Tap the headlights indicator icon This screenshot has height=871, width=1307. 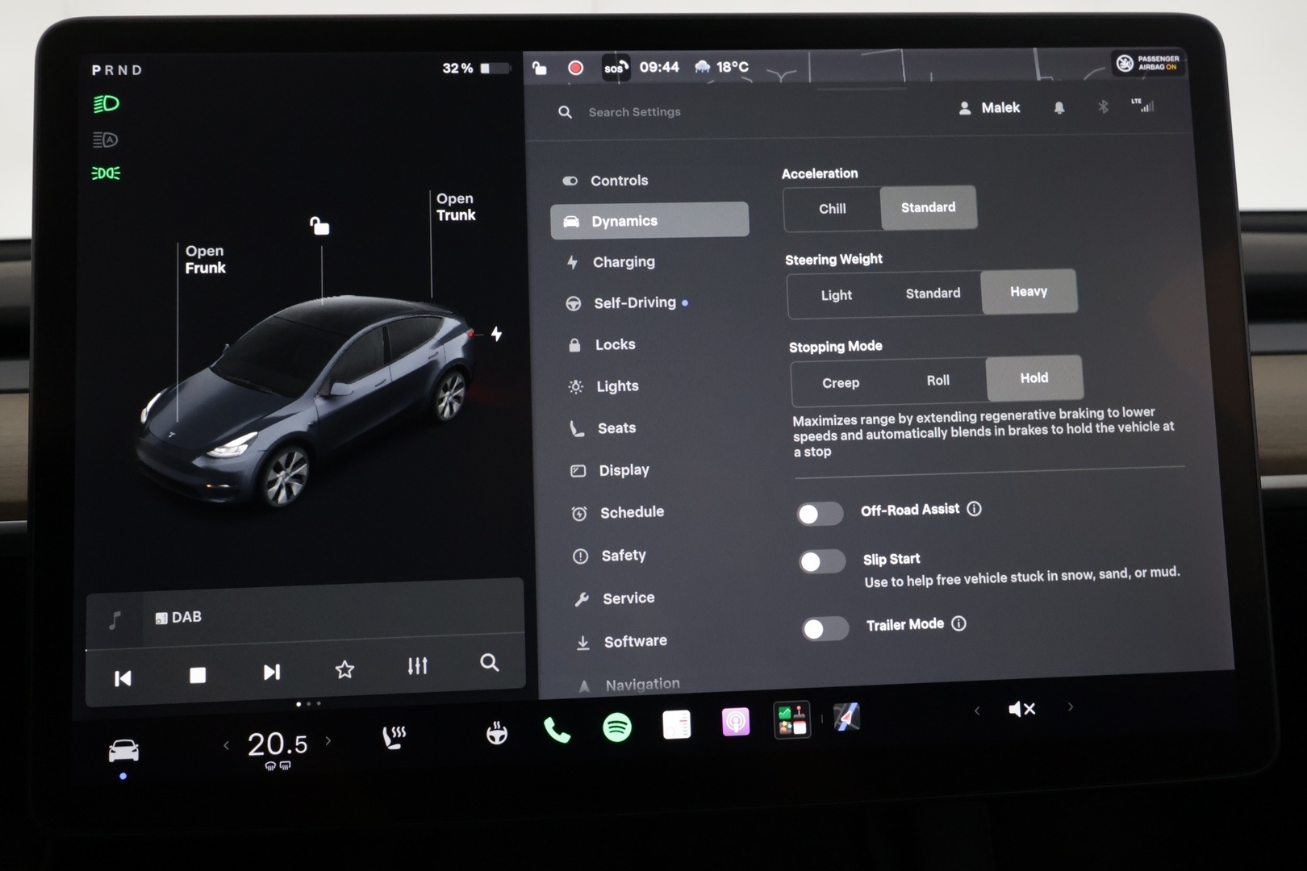click(x=106, y=103)
